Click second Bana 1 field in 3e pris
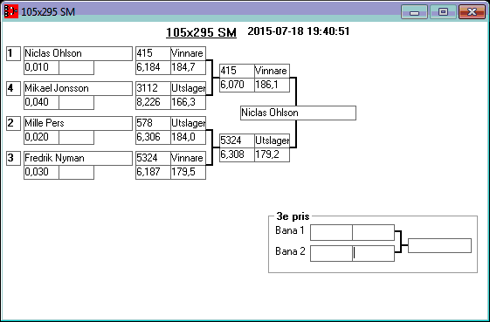This screenshot has width=490, height=322. point(374,233)
